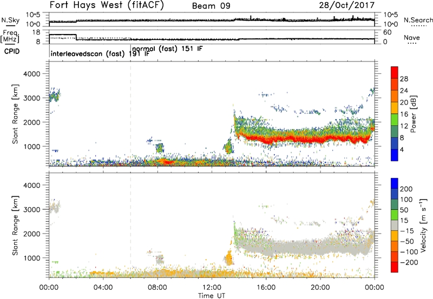
Task: Select 'normal (fast) 151 IF' text
Action: (167, 49)
